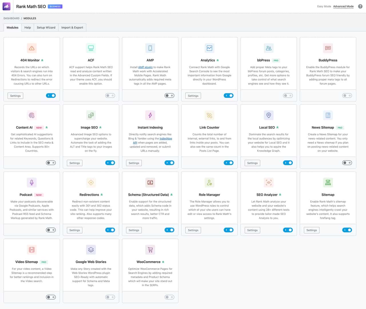Click the Sitemap hierarchy icon
Image resolution: width=366 pixels, height=309 pixels.
[x=328, y=183]
